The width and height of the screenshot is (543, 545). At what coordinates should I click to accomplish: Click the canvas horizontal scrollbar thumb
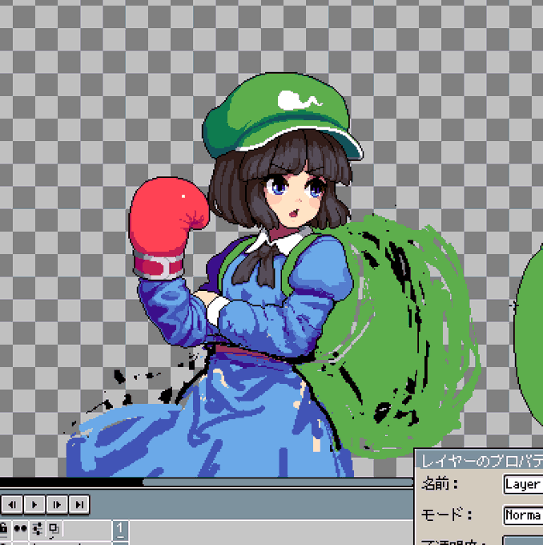click(278, 482)
